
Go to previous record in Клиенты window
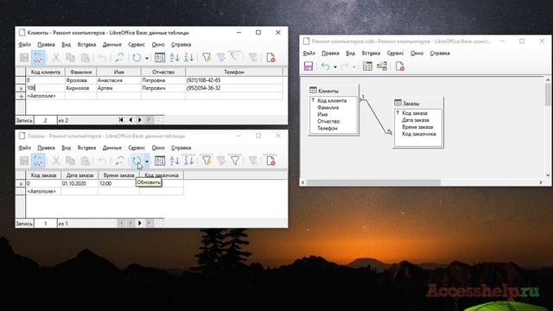click(x=130, y=120)
